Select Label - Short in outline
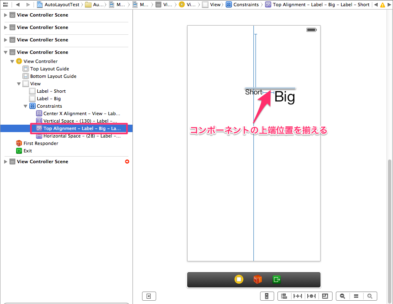The height and width of the screenshot is (304, 393). (x=51, y=91)
